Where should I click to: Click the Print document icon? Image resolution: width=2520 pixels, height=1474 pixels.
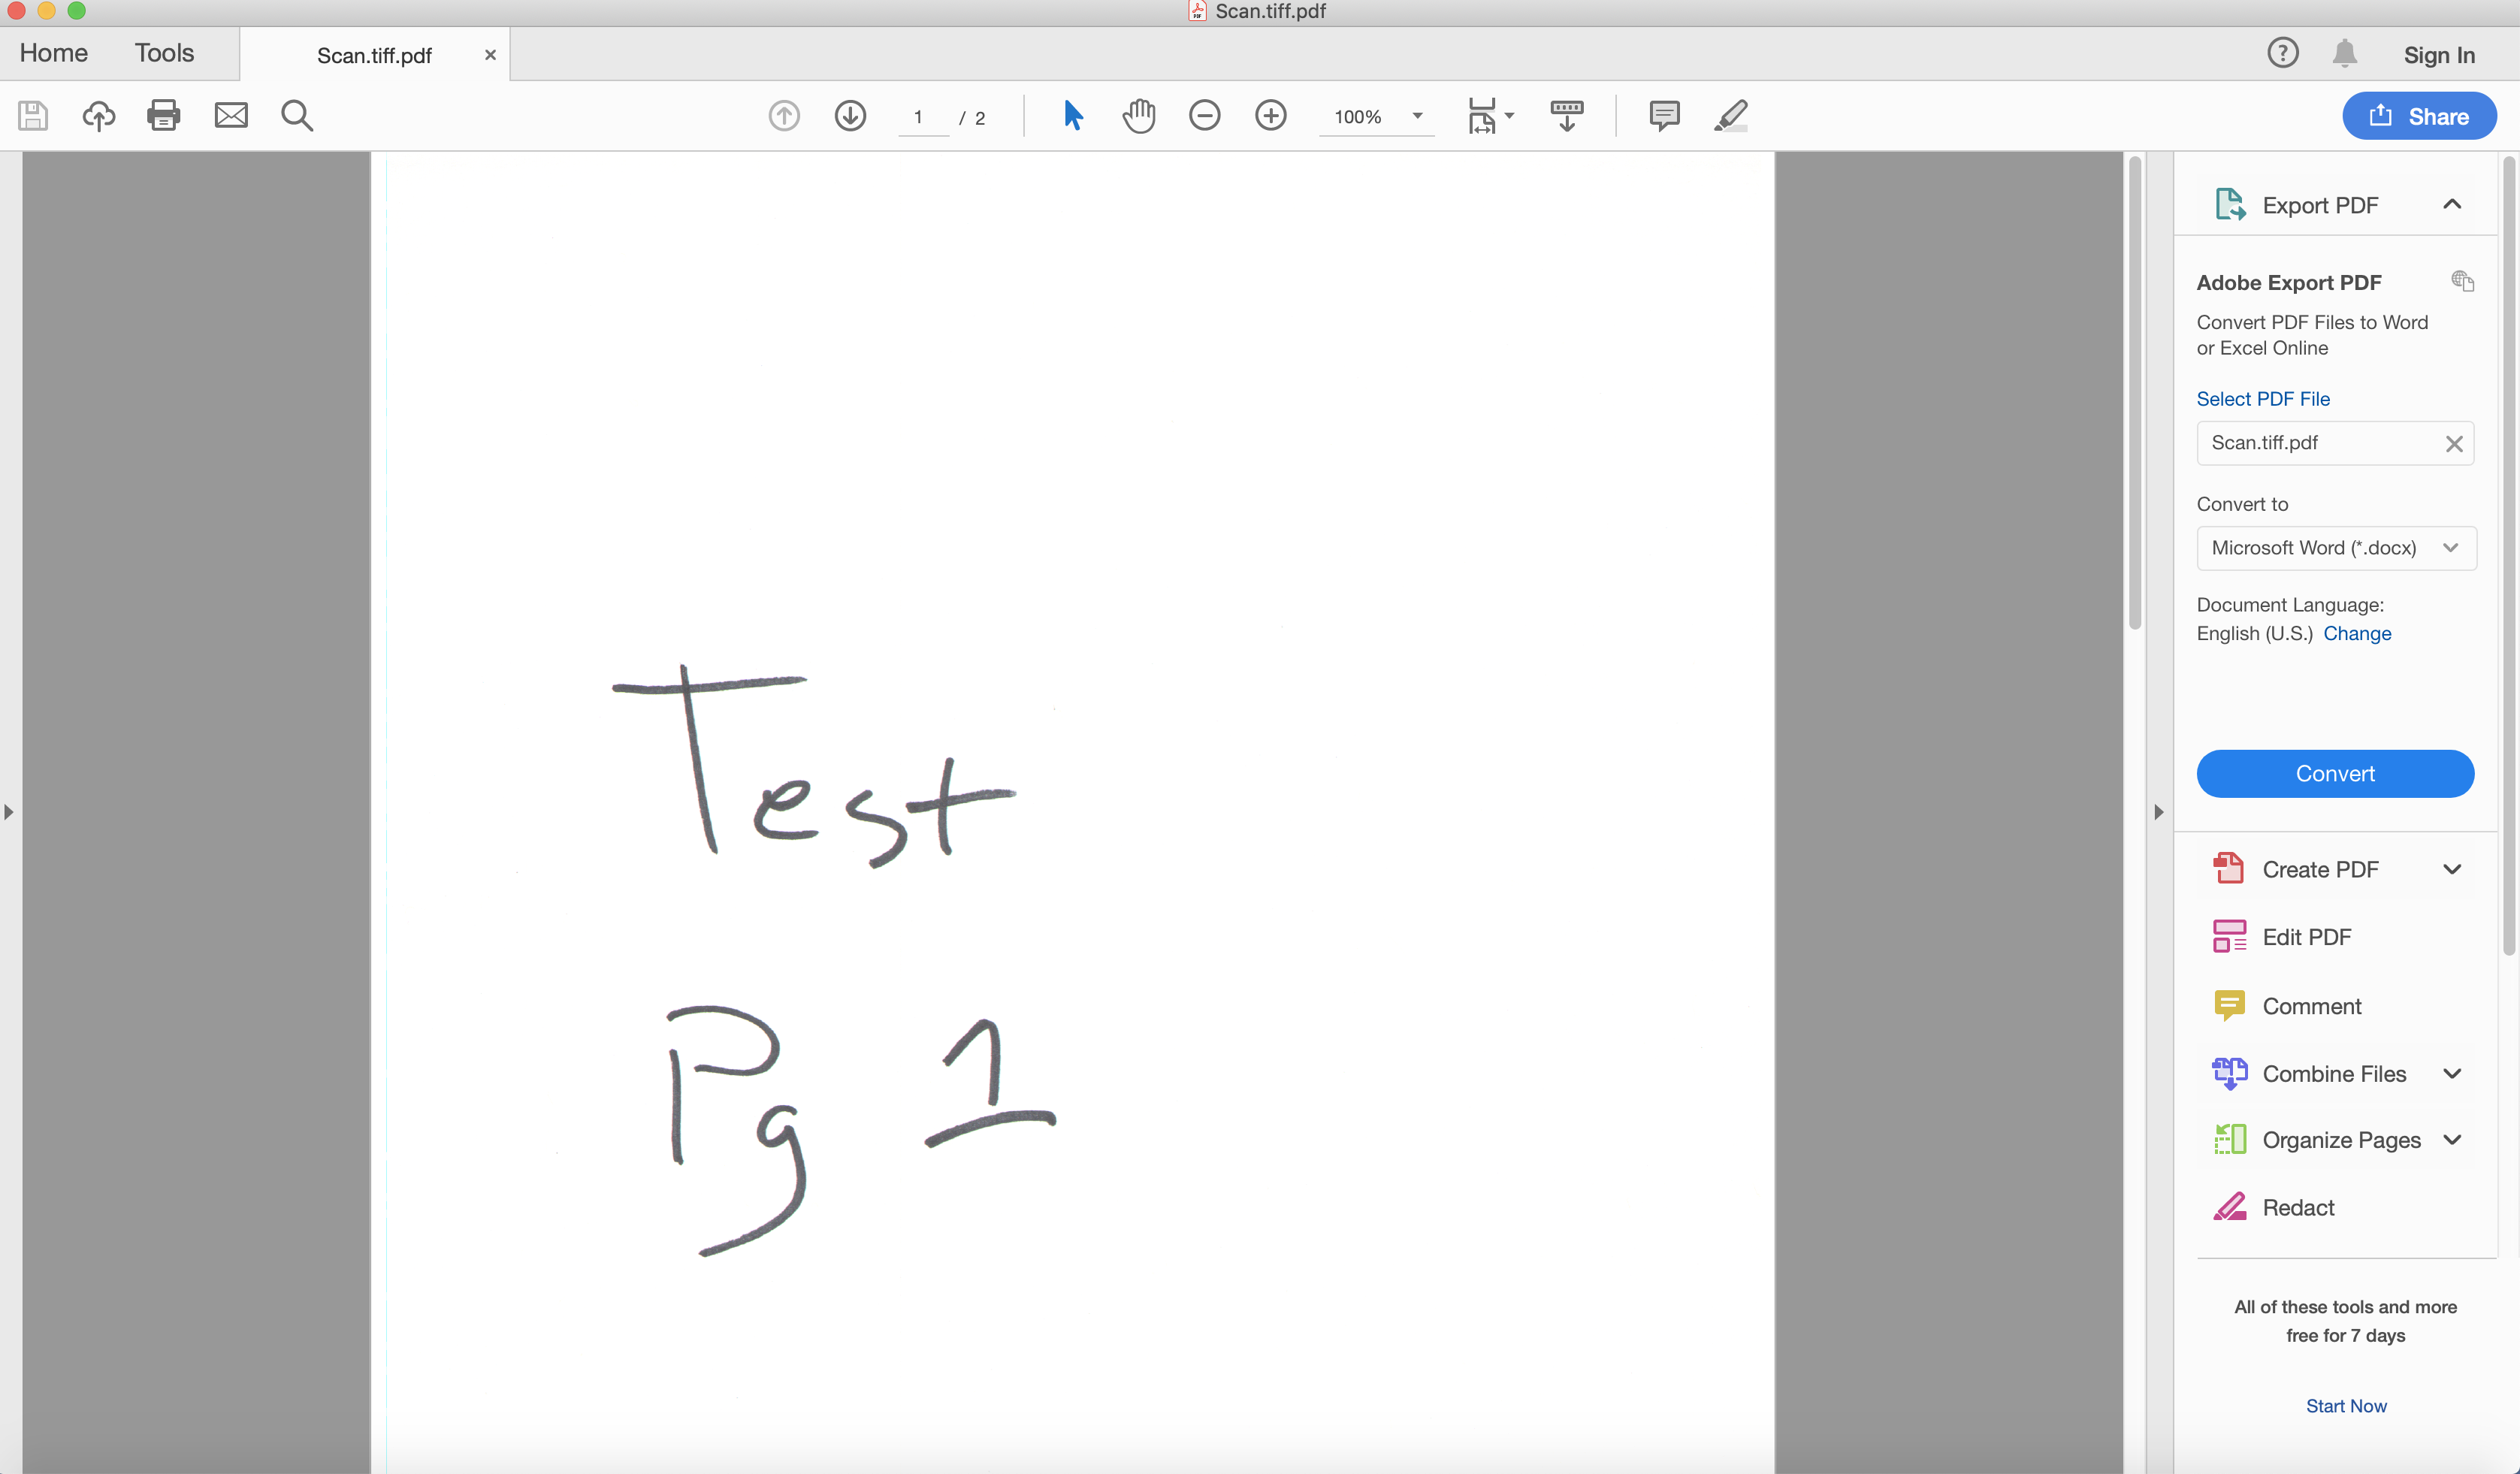click(x=163, y=116)
